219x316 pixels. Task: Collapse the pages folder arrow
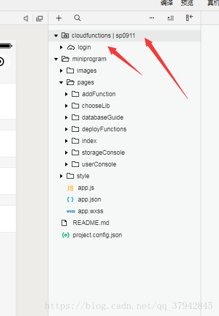tap(61, 82)
